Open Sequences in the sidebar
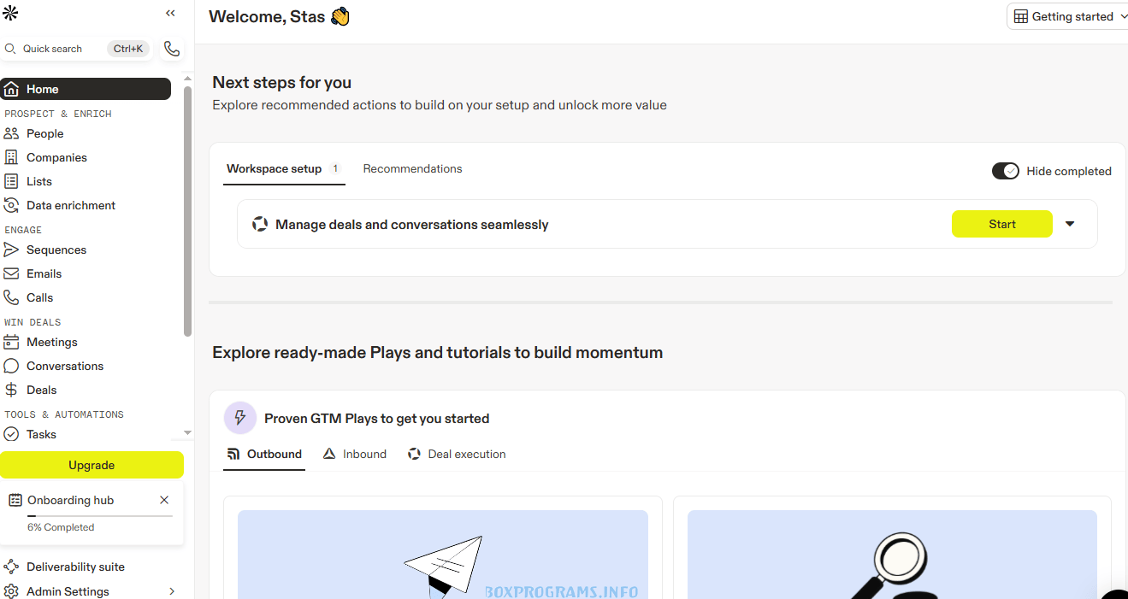The image size is (1128, 599). (56, 250)
